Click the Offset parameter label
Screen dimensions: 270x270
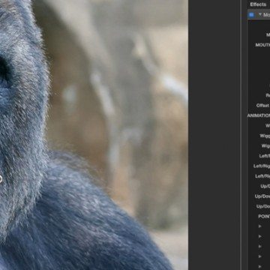point(263,106)
